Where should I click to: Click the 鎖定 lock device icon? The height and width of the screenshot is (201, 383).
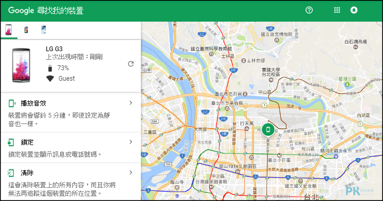(x=11, y=142)
